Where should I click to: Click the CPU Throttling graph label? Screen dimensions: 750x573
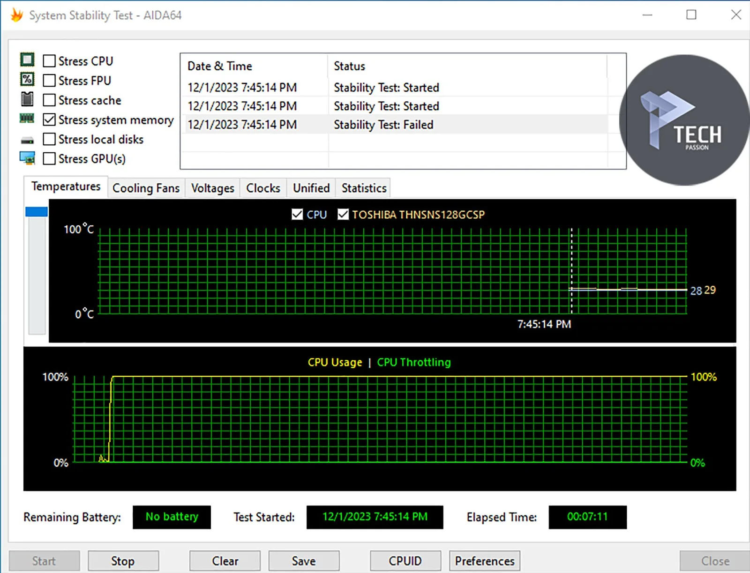point(414,362)
